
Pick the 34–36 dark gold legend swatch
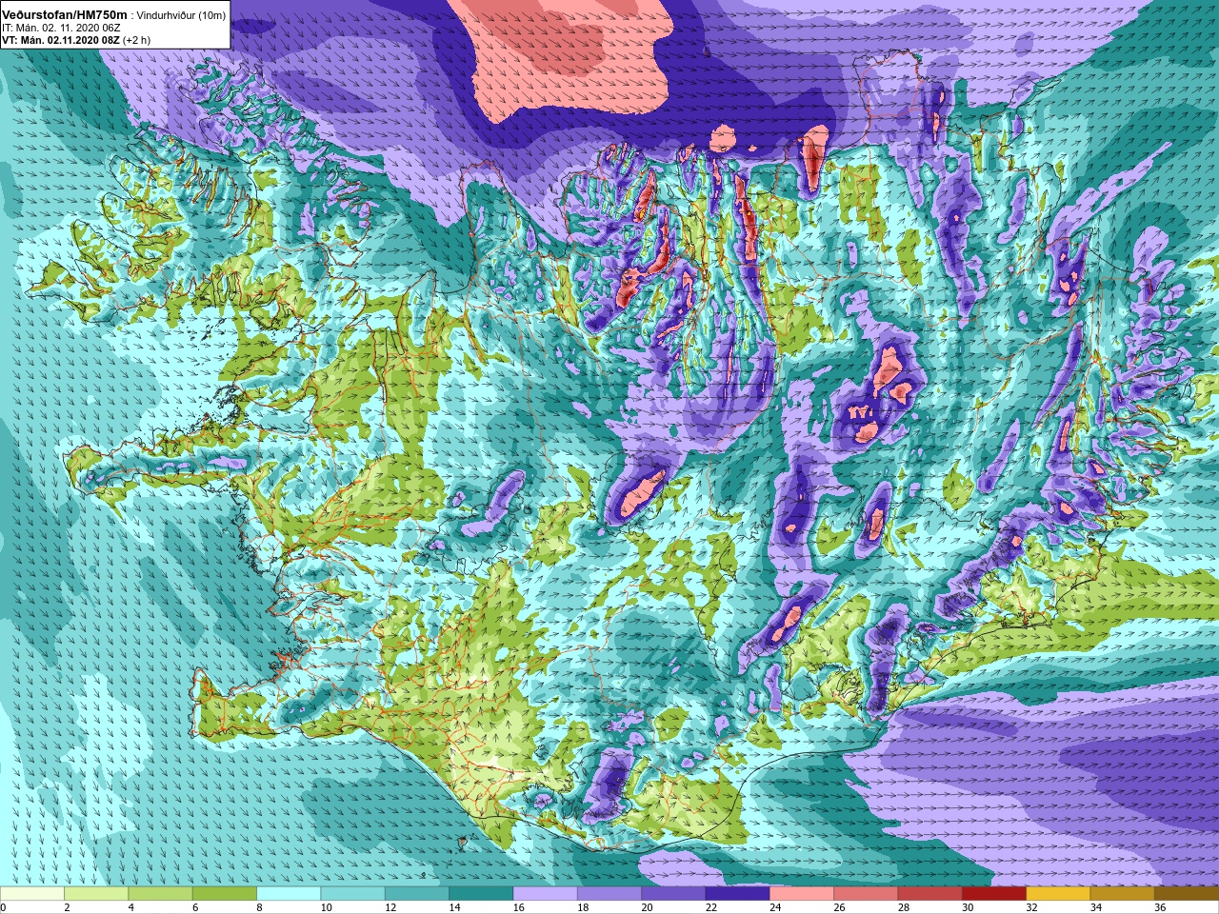coord(1123,894)
